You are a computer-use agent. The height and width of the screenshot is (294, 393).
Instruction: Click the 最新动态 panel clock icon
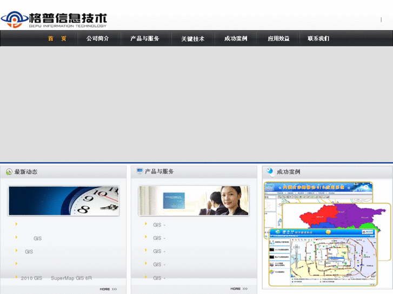coord(9,172)
